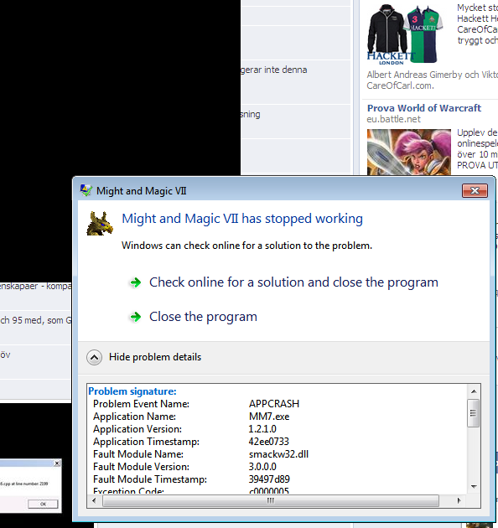
Task: Close the small error popup with X
Action: [57, 463]
